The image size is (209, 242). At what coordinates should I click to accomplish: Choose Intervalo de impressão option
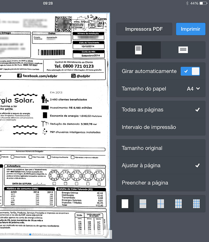pos(161,127)
